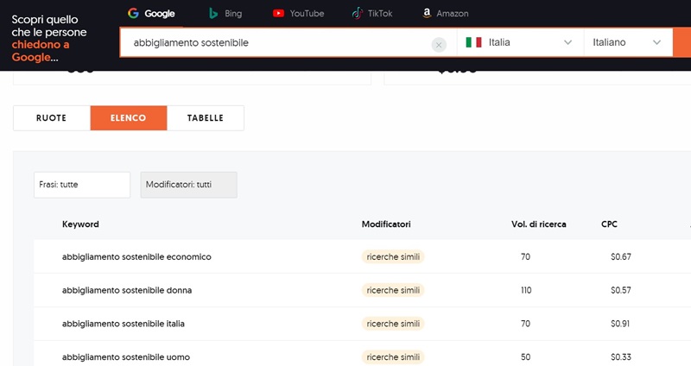The image size is (691, 366).
Task: Open the Italia country dropdown
Action: (x=520, y=42)
